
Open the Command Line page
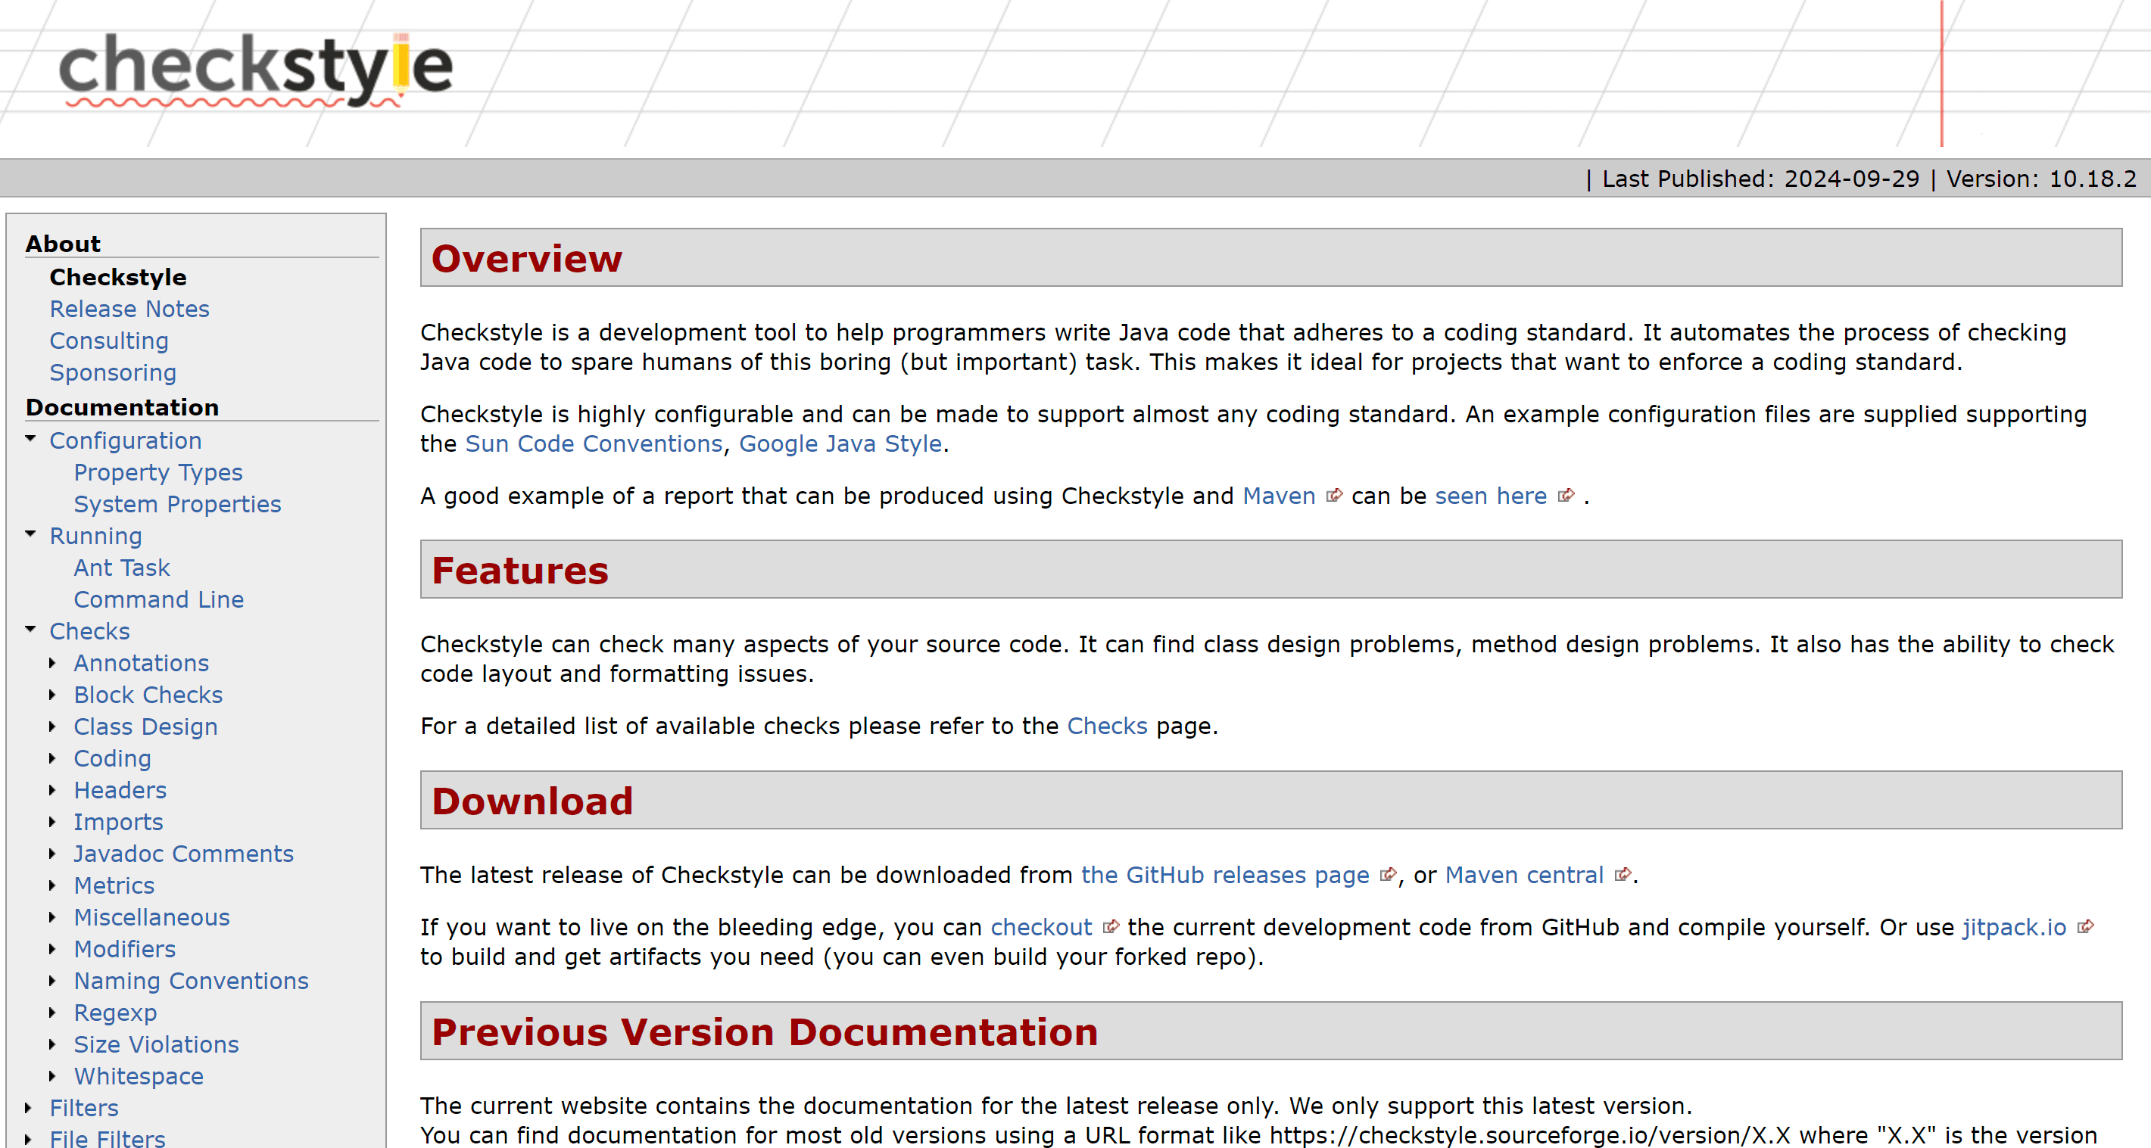coord(159,599)
